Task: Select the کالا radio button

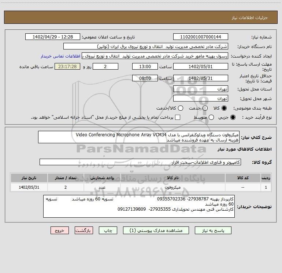Action: [224, 108]
